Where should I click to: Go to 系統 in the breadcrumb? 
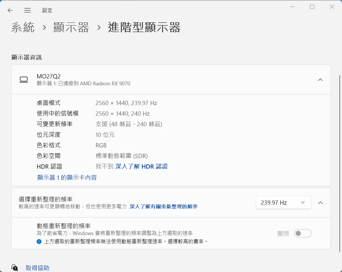(x=23, y=28)
